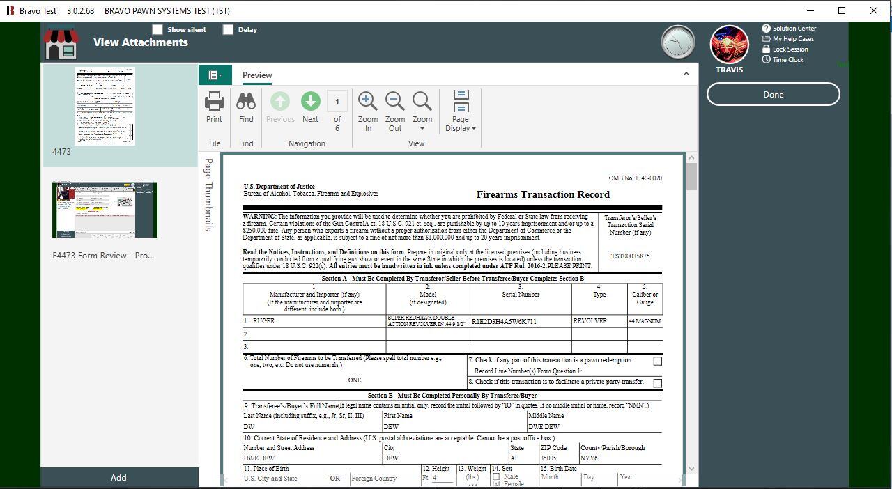
Task: Click the page number input field
Action: (x=337, y=102)
